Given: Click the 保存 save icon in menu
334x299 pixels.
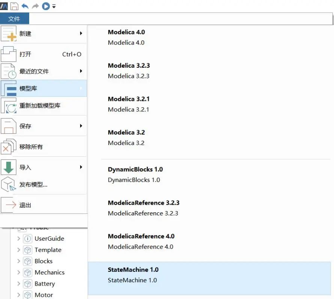Looking at the screenshot, I should [x=9, y=126].
